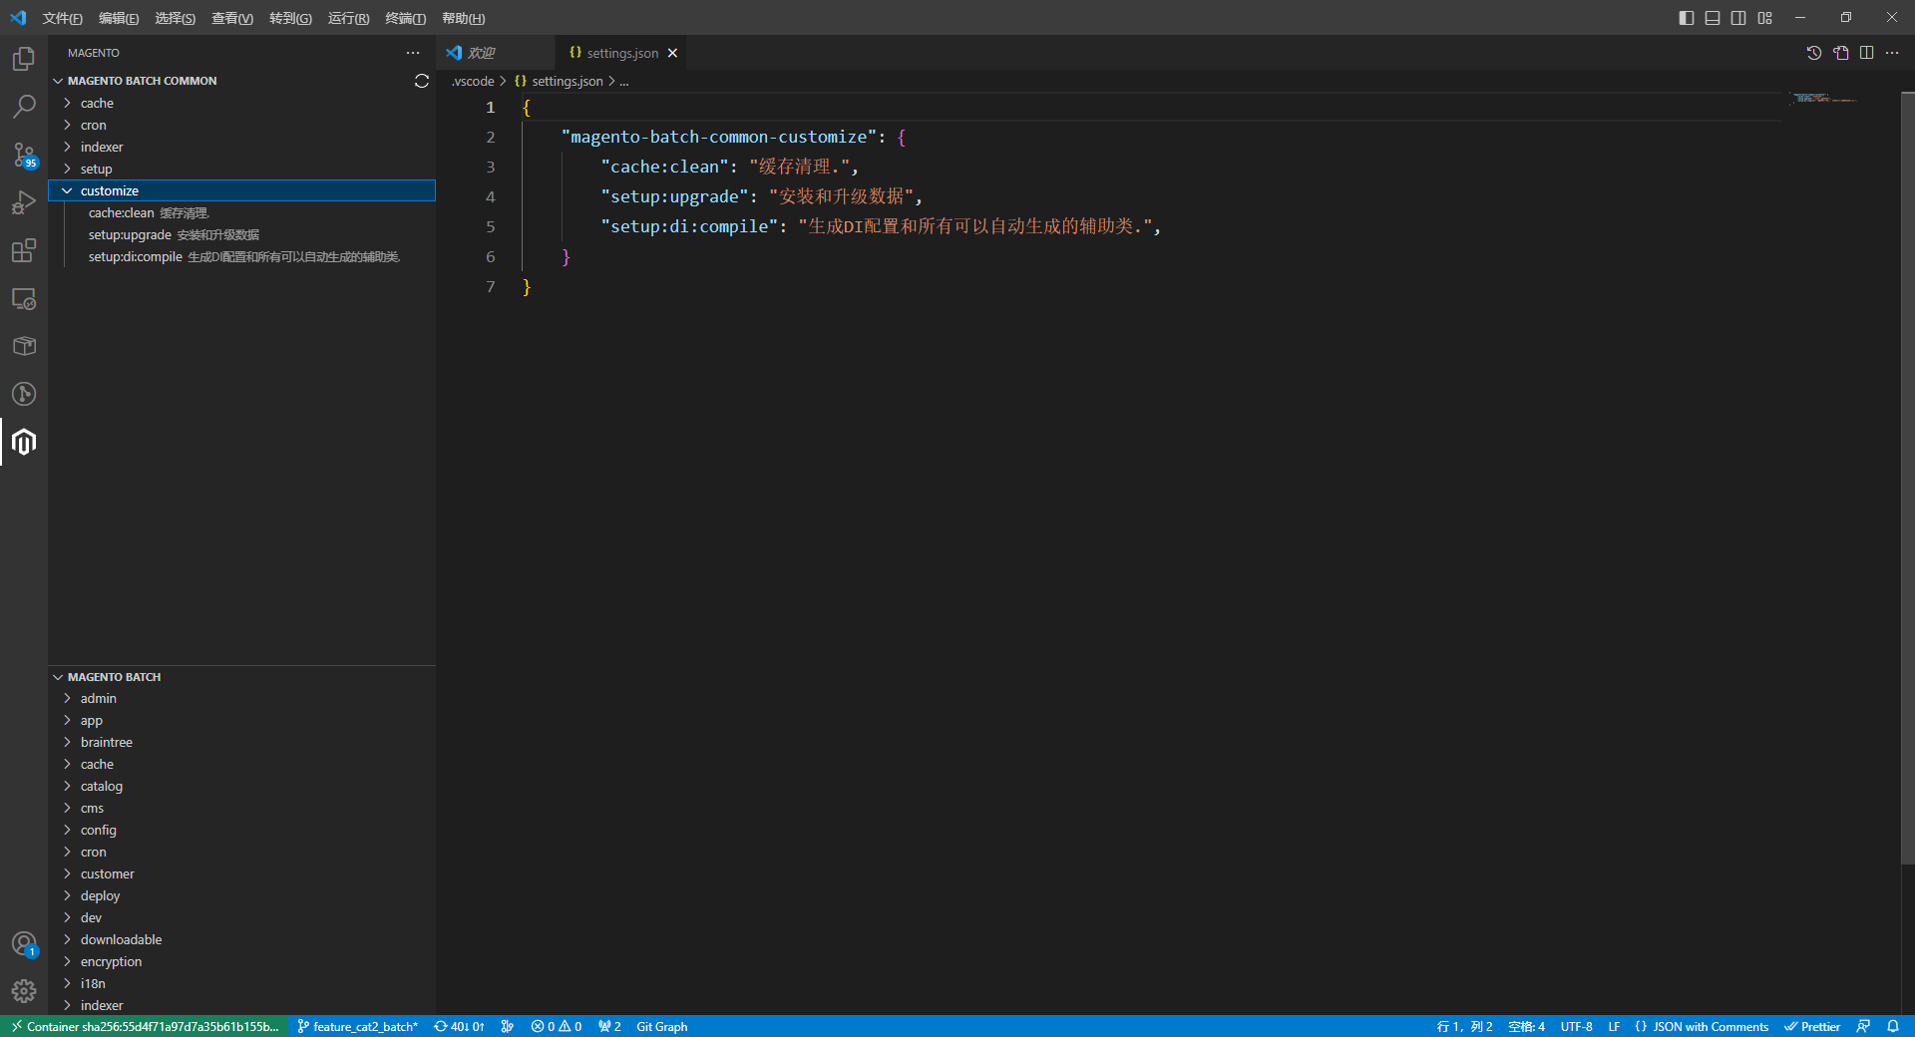Viewport: 1915px width, 1037px height.
Task: Open Git Graph from status bar
Action: point(662,1026)
